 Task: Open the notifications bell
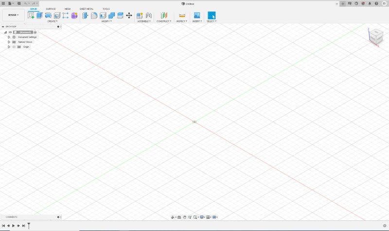pos(370,3)
